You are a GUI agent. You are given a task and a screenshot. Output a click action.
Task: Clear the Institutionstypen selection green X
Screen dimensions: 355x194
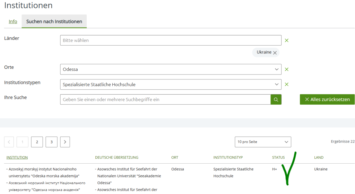click(x=287, y=85)
